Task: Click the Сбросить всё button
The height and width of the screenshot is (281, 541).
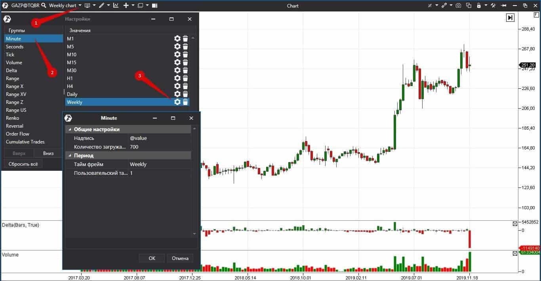Action: point(23,164)
